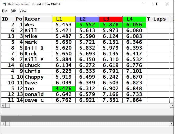Click the bottom scrollbar right arrow
187x134 pixels.
(x=172, y=124)
